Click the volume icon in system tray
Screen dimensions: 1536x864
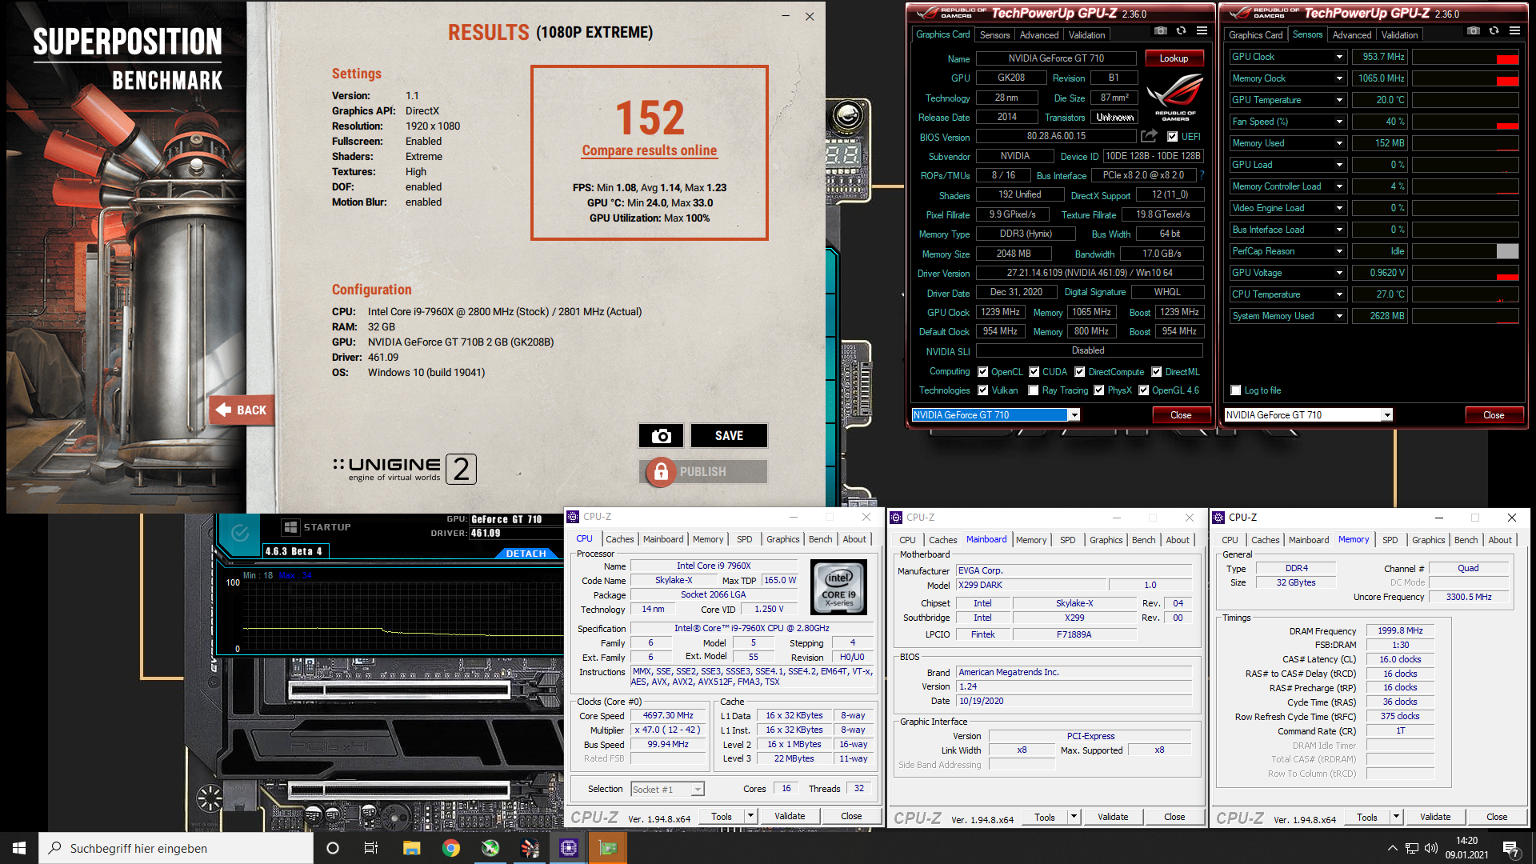coord(1431,848)
